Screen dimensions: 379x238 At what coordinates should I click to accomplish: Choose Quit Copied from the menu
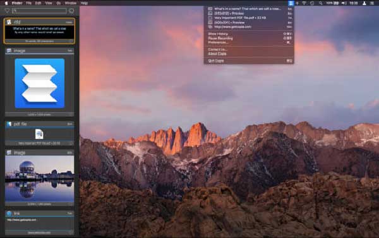tap(249, 61)
